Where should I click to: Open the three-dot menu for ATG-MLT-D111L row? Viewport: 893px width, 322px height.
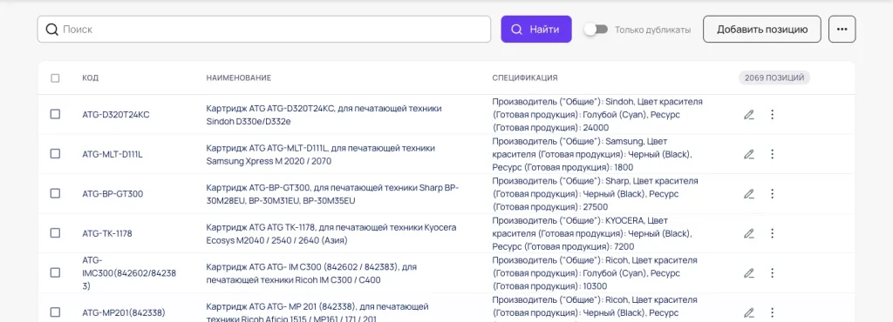(x=773, y=154)
